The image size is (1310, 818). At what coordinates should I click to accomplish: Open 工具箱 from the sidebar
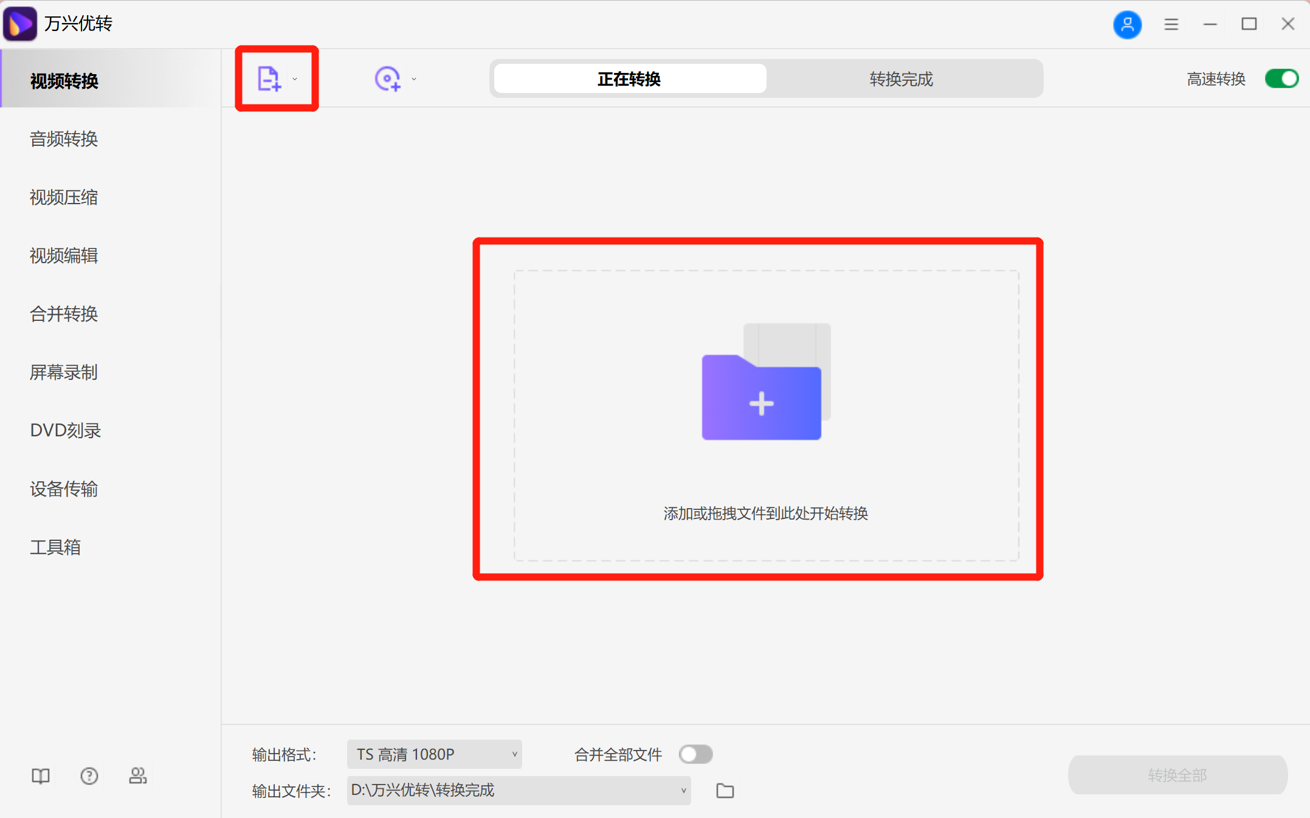click(x=56, y=547)
